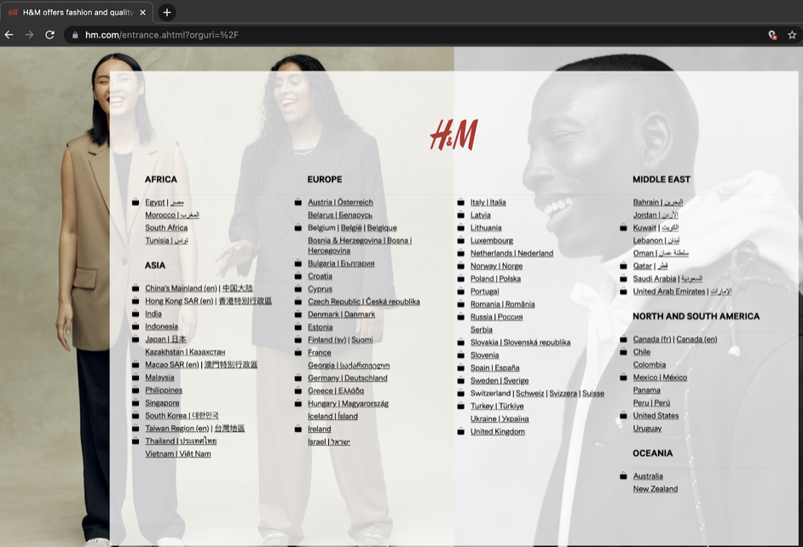Viewport: 803px width, 547px height.
Task: Open the Bosnia & Herzegovina link
Action: tap(360, 245)
